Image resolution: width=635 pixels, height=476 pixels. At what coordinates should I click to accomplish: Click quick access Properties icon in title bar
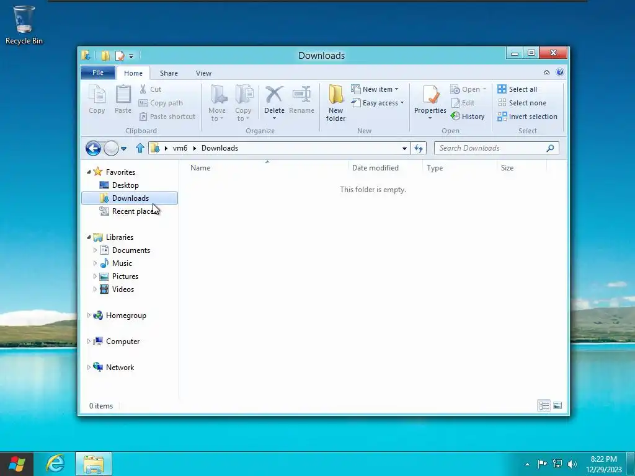pyautogui.click(x=120, y=55)
